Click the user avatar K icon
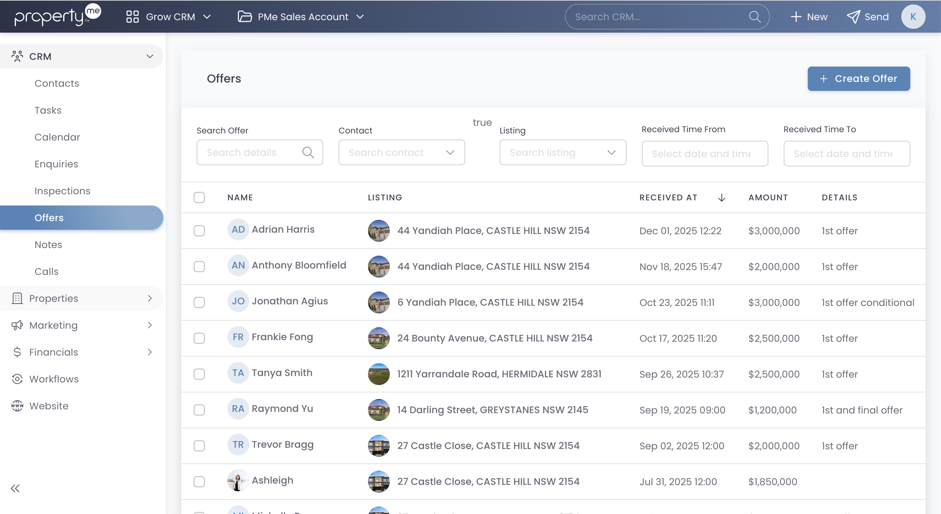 point(913,17)
